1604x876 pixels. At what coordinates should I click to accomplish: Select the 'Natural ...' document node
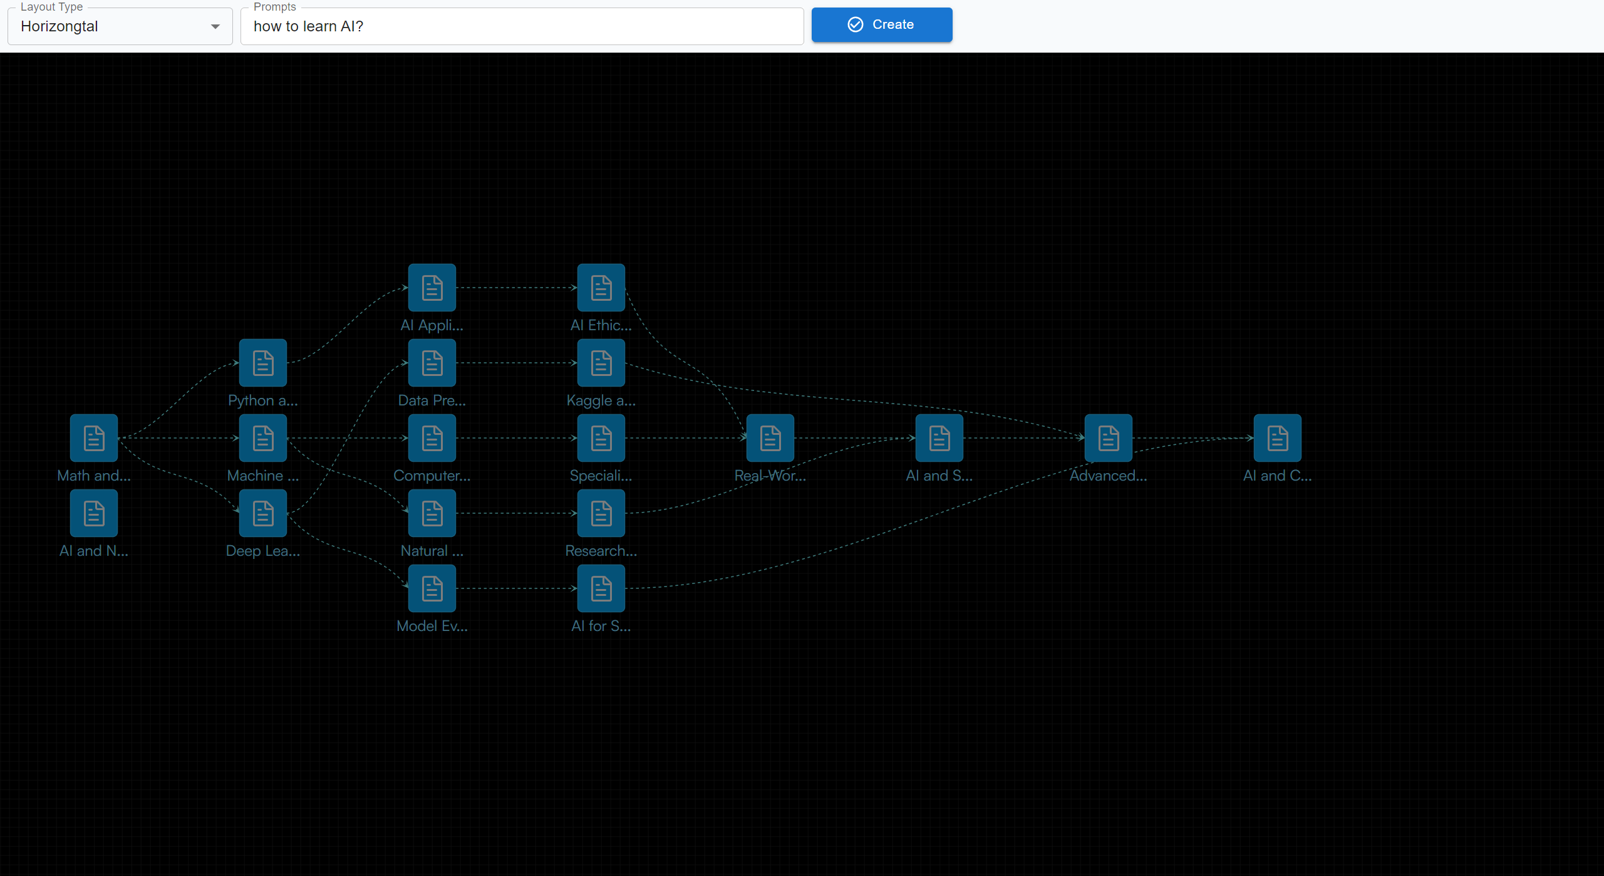pyautogui.click(x=432, y=513)
